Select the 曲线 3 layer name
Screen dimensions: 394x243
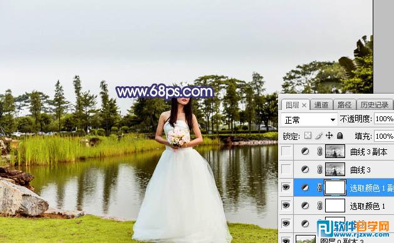(x=360, y=170)
